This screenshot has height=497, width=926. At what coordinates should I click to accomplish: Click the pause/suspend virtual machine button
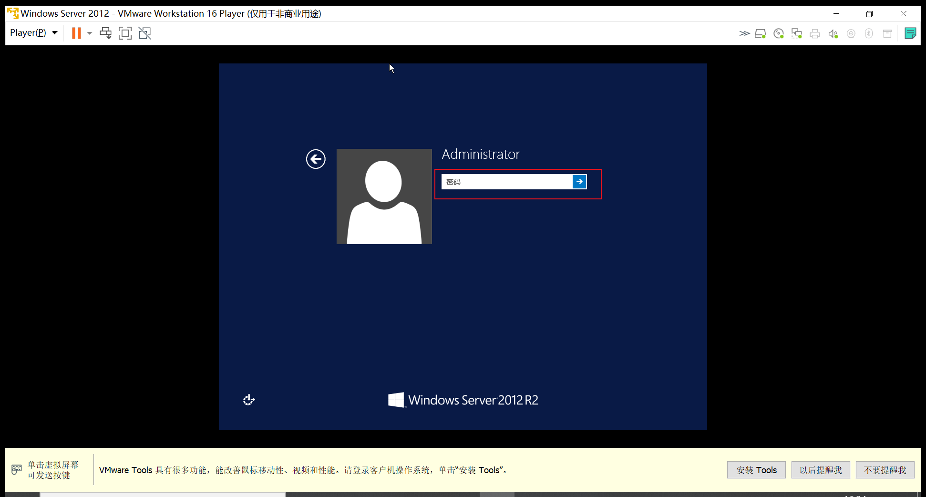pyautogui.click(x=76, y=33)
